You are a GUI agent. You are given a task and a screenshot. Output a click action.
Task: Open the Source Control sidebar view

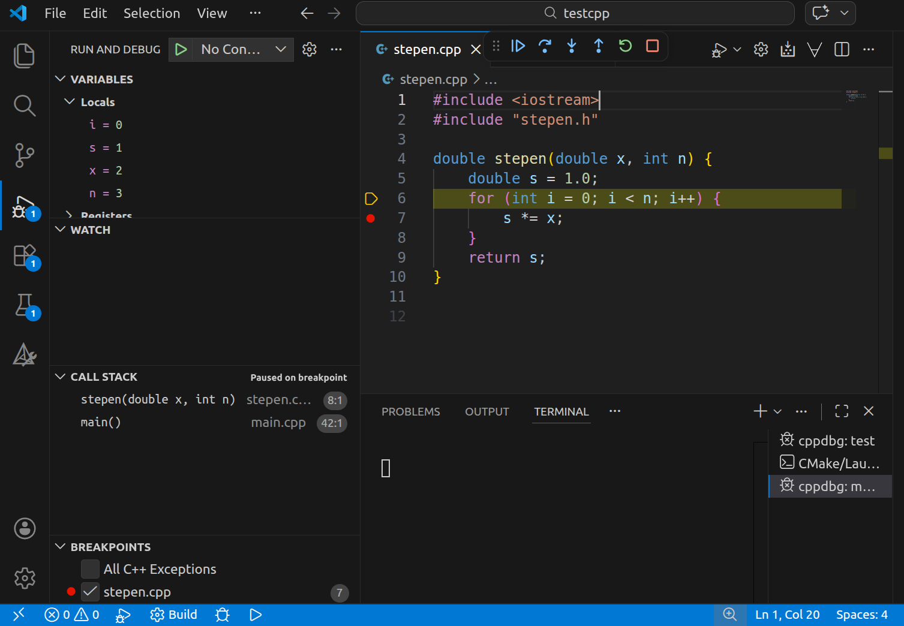[25, 155]
